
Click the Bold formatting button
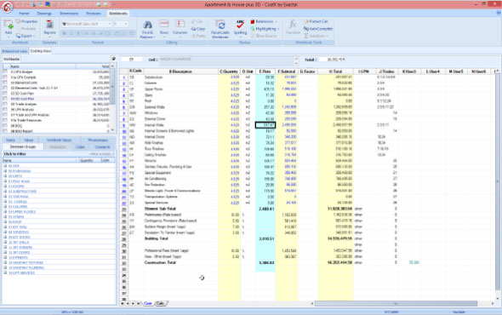pyautogui.click(x=64, y=34)
